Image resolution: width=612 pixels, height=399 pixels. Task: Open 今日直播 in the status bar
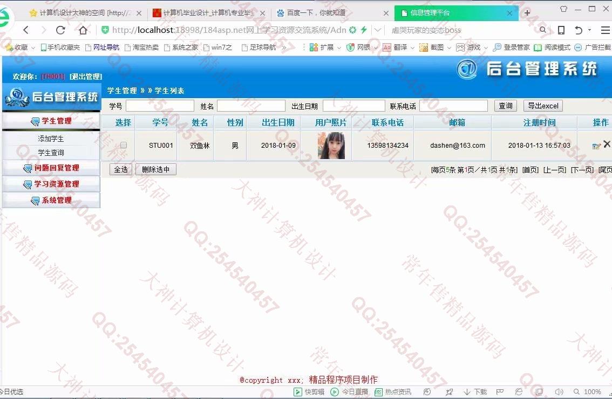pos(349,391)
